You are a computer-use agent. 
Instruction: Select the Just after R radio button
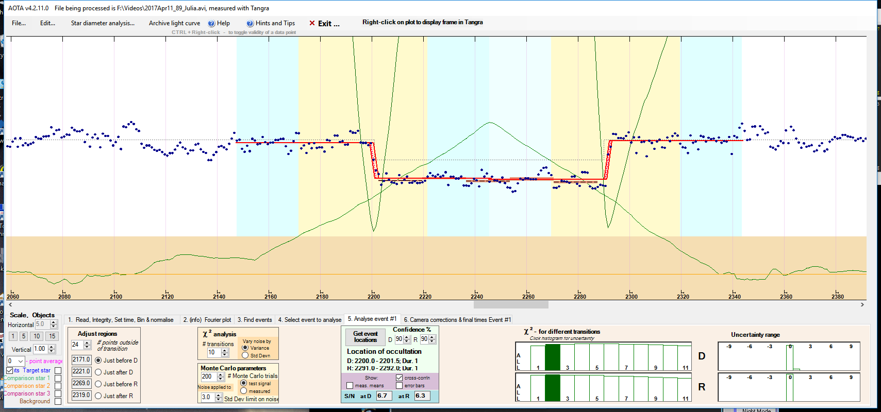[x=98, y=396]
